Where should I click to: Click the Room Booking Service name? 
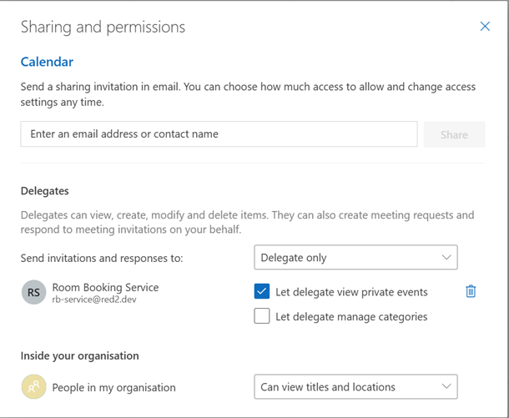[x=105, y=287]
